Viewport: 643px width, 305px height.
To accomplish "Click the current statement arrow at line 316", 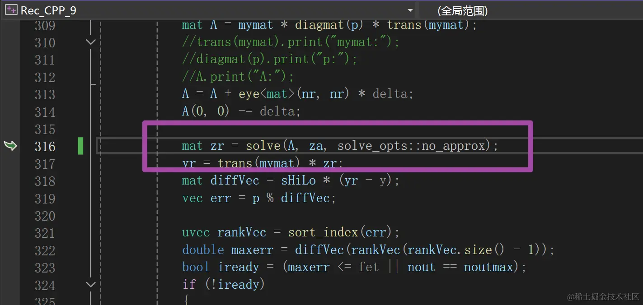I will pos(10,146).
